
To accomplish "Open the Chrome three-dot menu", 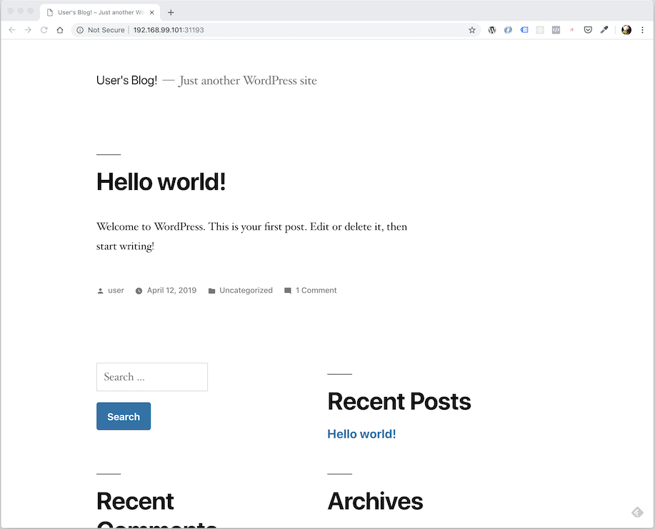I will tap(642, 30).
